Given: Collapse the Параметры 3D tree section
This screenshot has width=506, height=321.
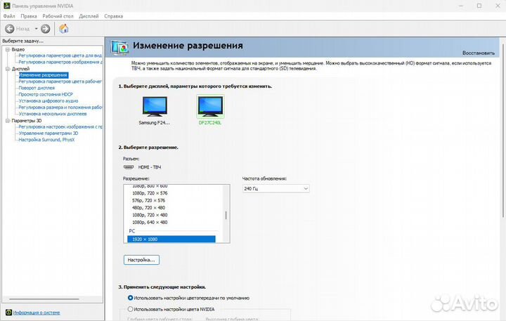Looking at the screenshot, I should point(8,120).
